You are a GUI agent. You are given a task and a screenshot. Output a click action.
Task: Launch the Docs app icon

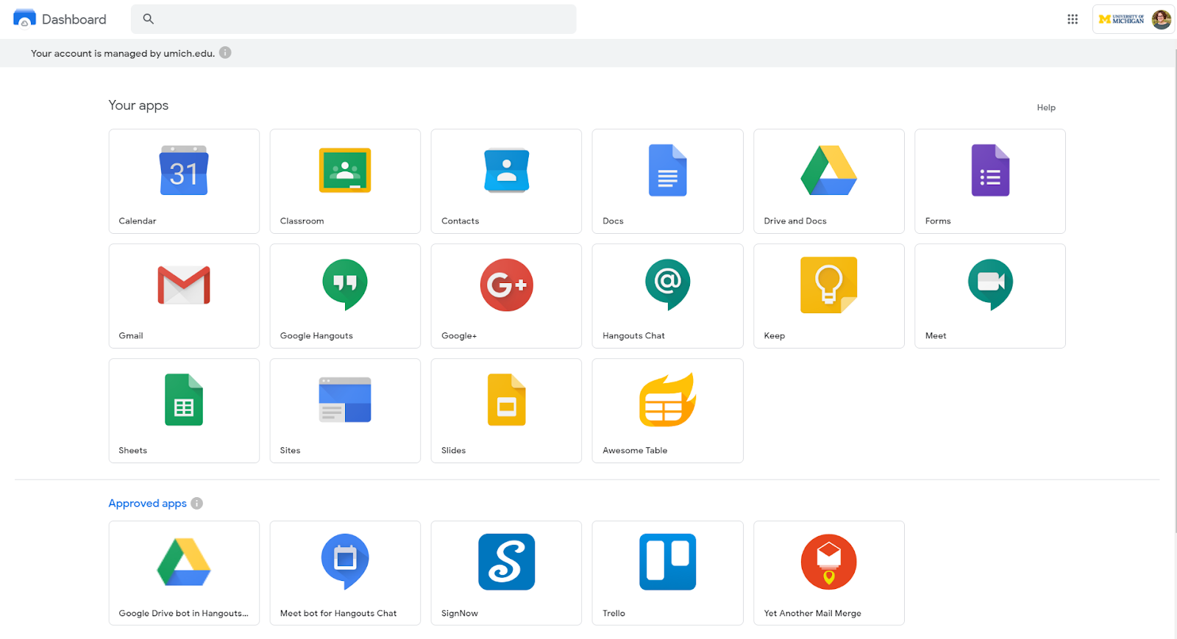[x=667, y=170]
